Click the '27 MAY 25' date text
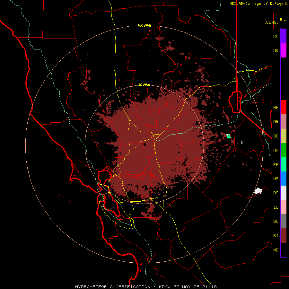 pyautogui.click(x=186, y=287)
